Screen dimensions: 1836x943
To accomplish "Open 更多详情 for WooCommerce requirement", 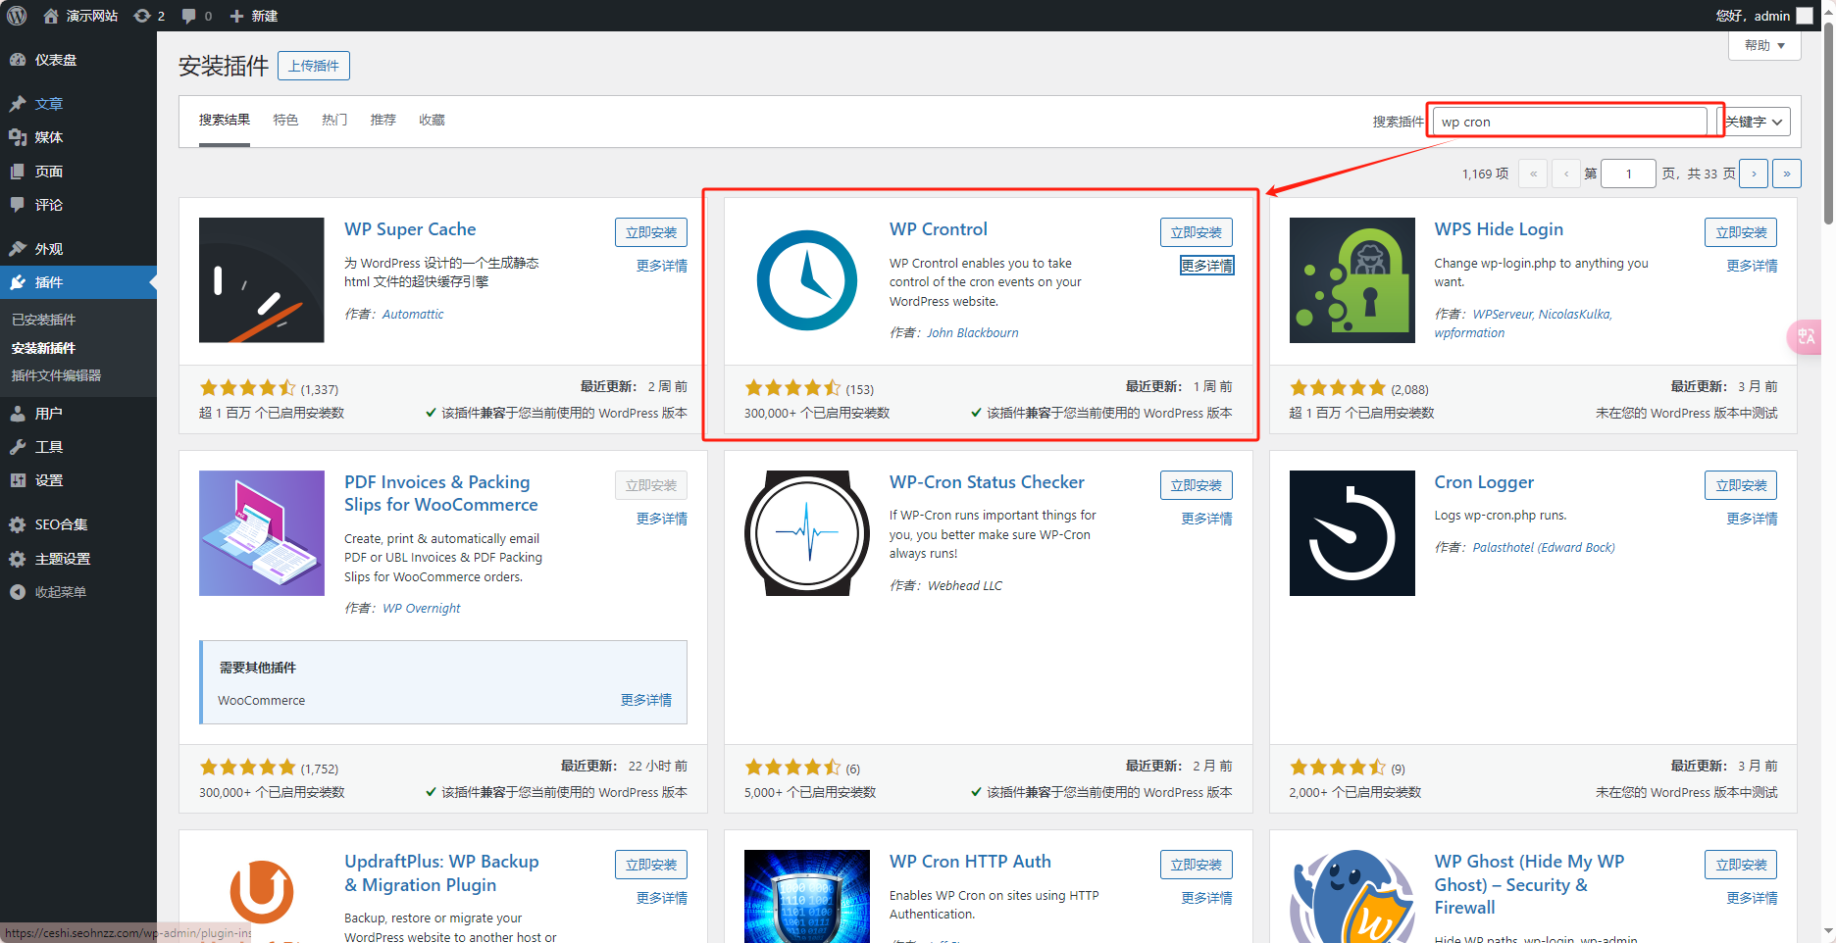I will tap(646, 700).
